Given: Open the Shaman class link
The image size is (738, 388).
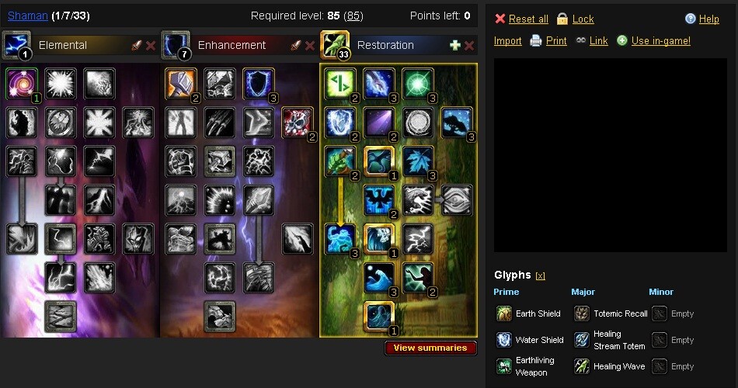Looking at the screenshot, I should [28, 16].
